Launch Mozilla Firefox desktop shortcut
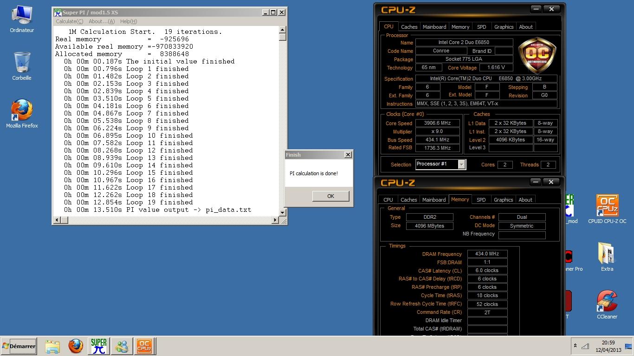Viewport: 634px width, 356px height. pos(22,114)
